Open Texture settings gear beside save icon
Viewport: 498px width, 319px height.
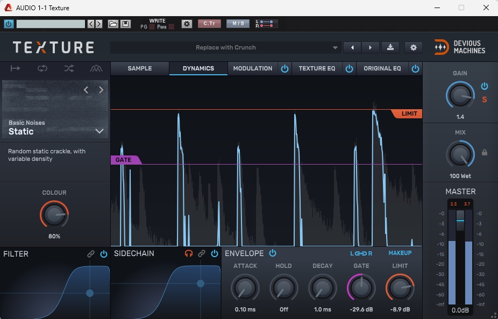[x=413, y=48]
